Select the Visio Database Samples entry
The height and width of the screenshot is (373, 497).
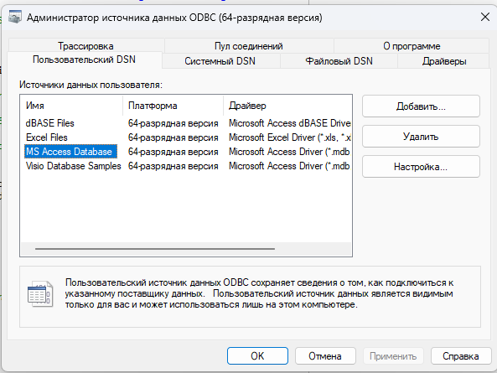pos(73,166)
